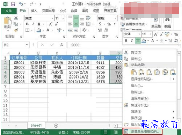Viewport: 182px width, 135px height.
Task: Open the 文件 File tab
Action: [9, 11]
